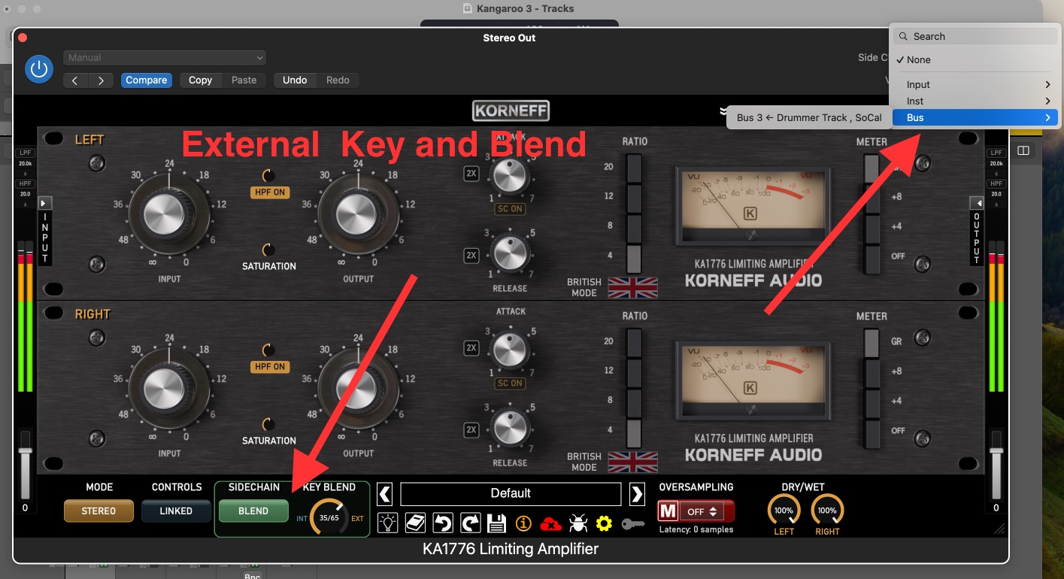
Task: Open the Default preset name field
Action: pos(511,494)
